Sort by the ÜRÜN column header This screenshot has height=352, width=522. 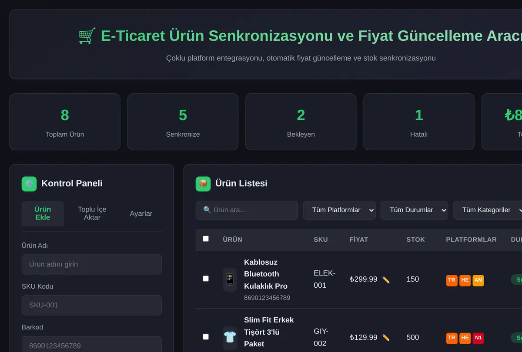coord(232,240)
